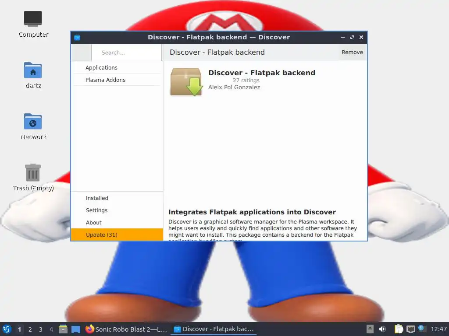Switch to workspace 4

(x=51, y=329)
